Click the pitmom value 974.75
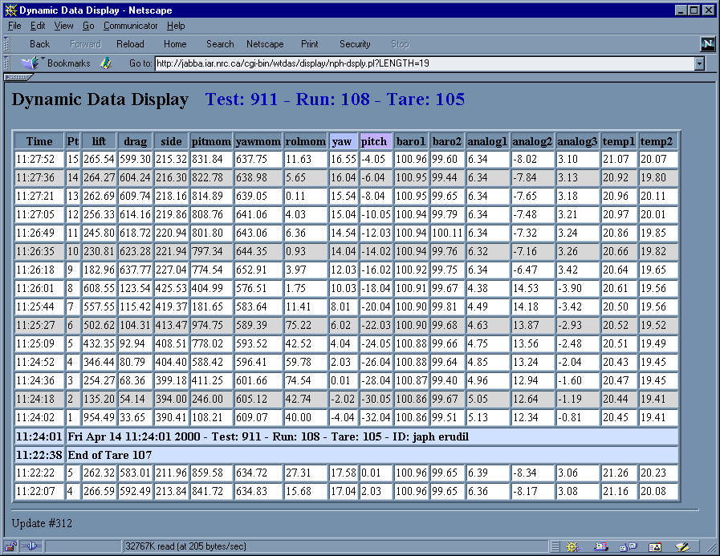The image size is (720, 556). [x=211, y=326]
